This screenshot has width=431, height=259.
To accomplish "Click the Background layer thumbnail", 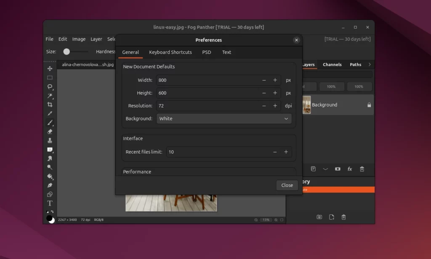I will [x=306, y=105].
